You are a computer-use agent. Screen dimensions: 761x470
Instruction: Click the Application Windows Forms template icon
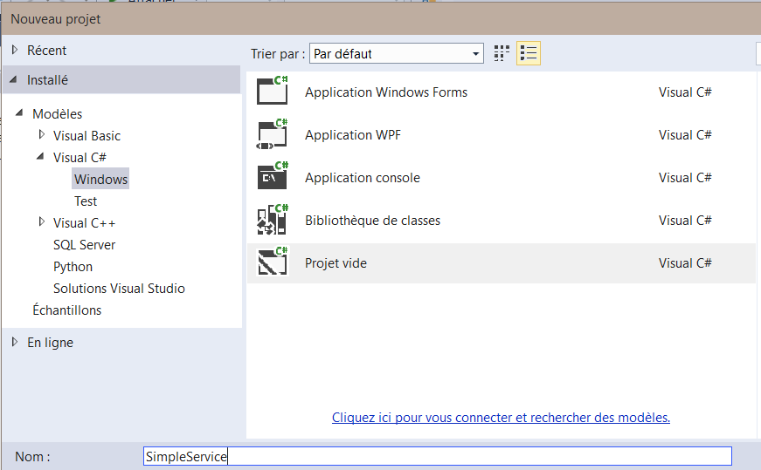click(273, 92)
